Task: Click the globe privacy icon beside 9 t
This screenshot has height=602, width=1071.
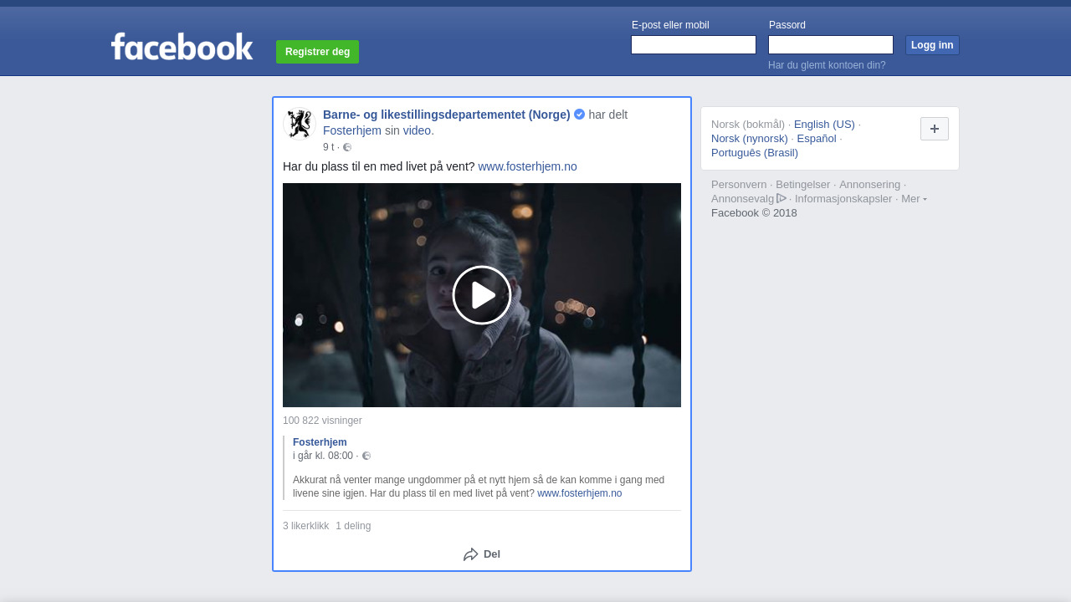Action: (x=347, y=147)
